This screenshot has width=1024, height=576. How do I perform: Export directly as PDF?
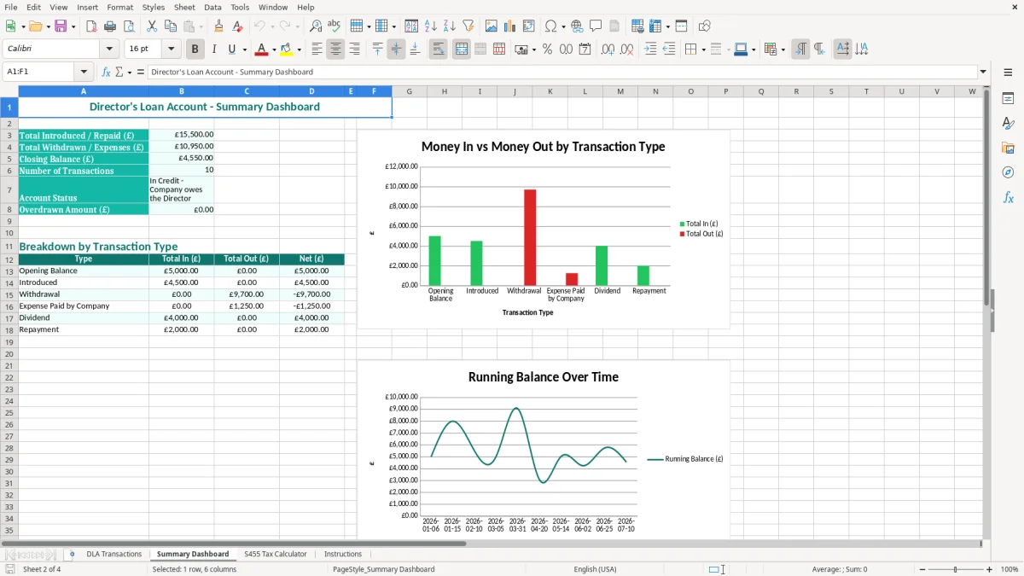[91, 26]
